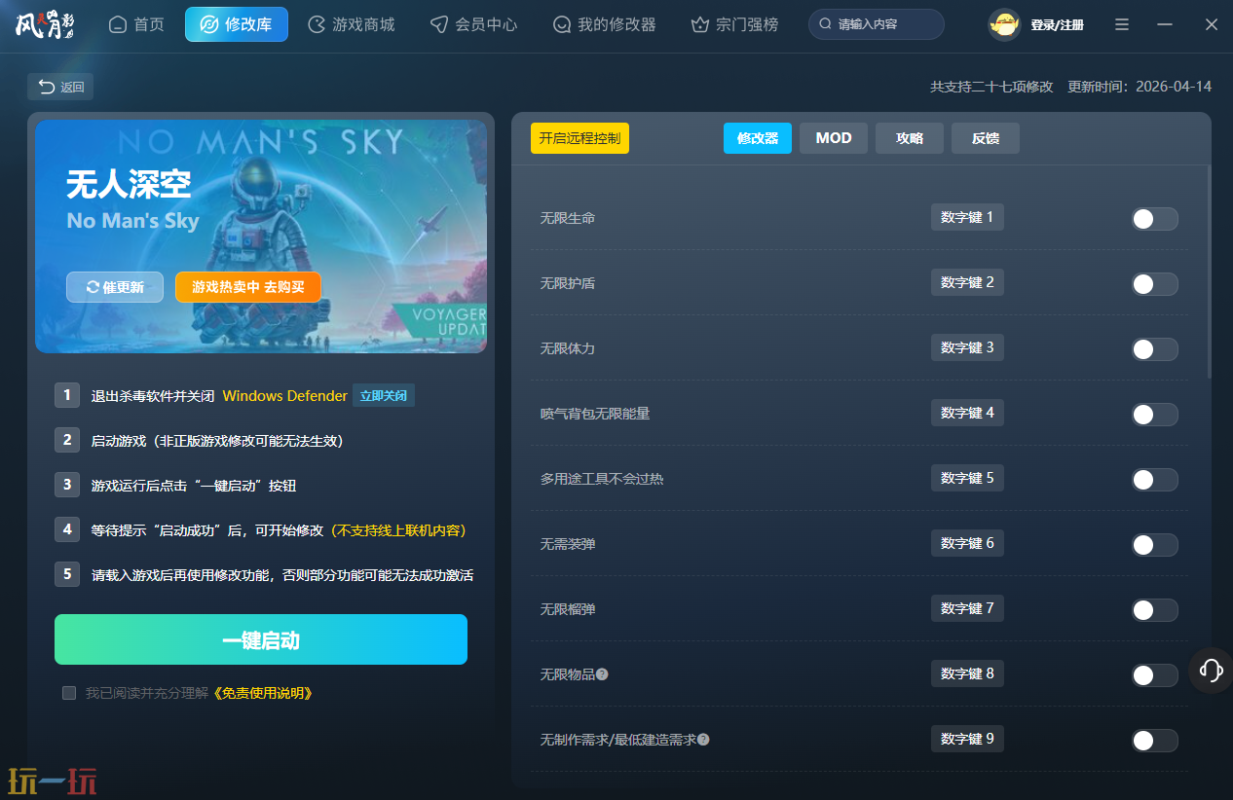Click 催更新 request update button
The width and height of the screenshot is (1233, 800).
115,287
